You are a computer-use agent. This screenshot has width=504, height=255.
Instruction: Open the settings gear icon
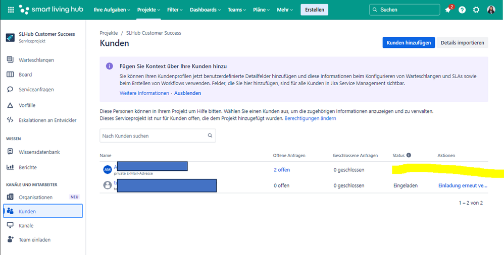(x=476, y=10)
